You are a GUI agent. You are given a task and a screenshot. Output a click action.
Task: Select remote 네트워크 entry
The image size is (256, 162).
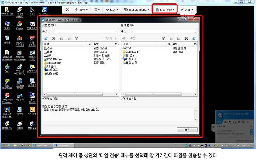point(130,59)
